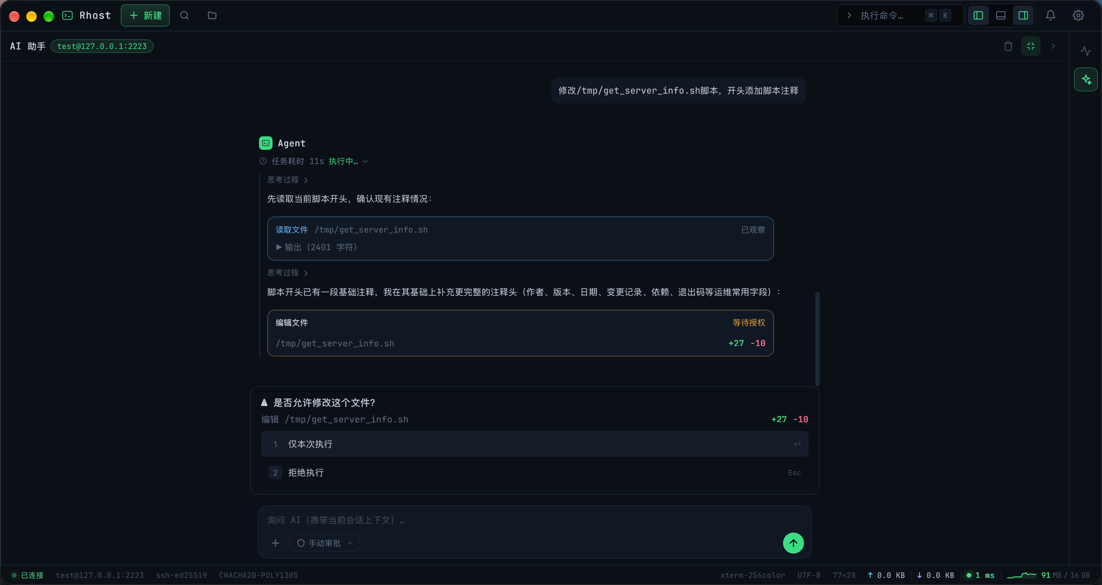This screenshot has width=1102, height=585.
Task: Open the activity pulse icon in right sidebar
Action: click(x=1086, y=51)
